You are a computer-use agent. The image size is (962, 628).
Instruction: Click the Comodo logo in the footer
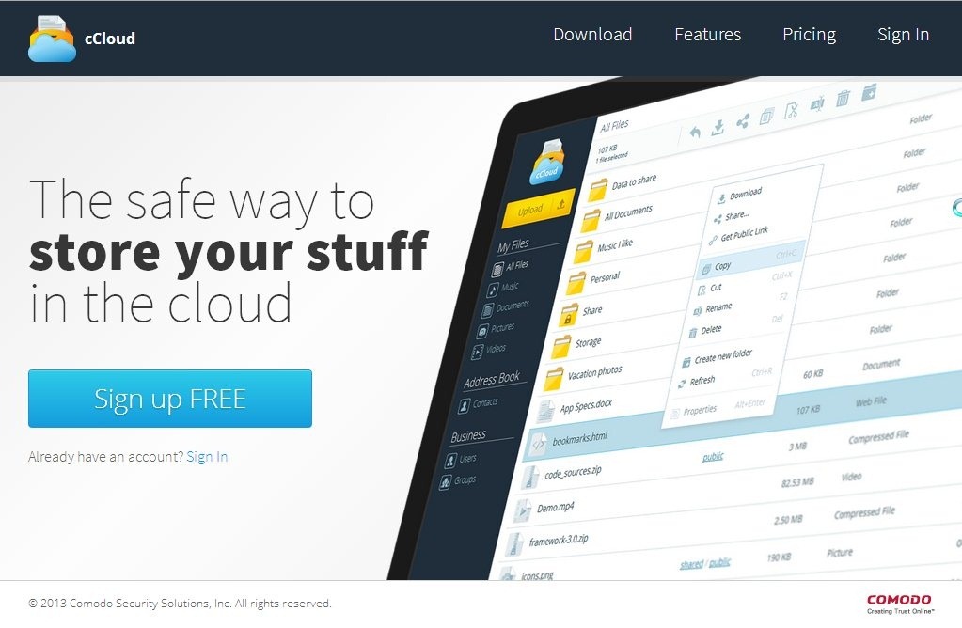coord(899,604)
